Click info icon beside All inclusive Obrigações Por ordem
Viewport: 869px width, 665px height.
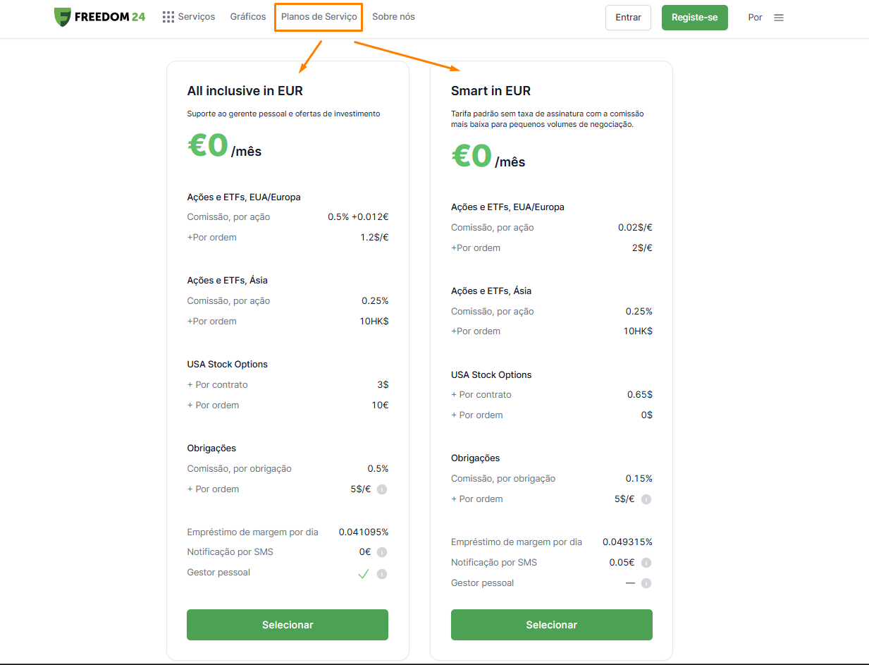(381, 489)
